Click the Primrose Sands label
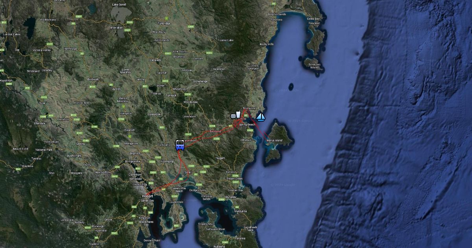The width and height of the screenshot is (472, 248). point(206,198)
